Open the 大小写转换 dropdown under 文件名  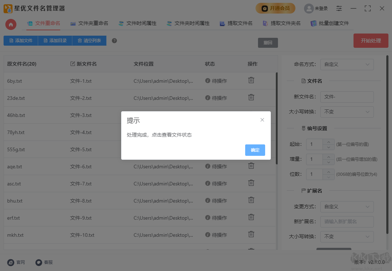pyautogui.click(x=347, y=112)
